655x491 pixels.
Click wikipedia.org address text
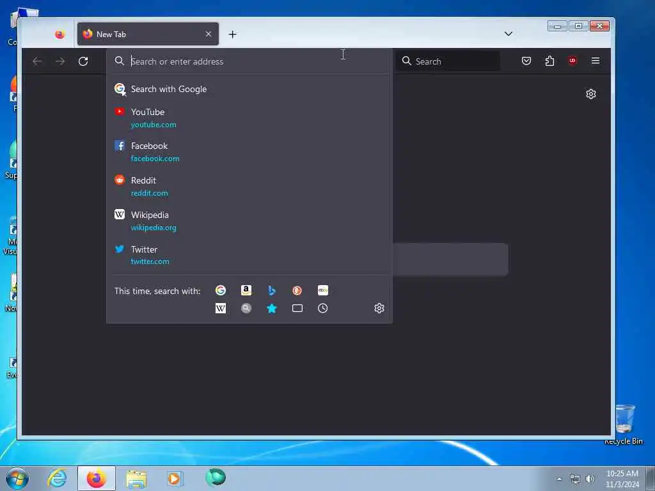pos(154,228)
